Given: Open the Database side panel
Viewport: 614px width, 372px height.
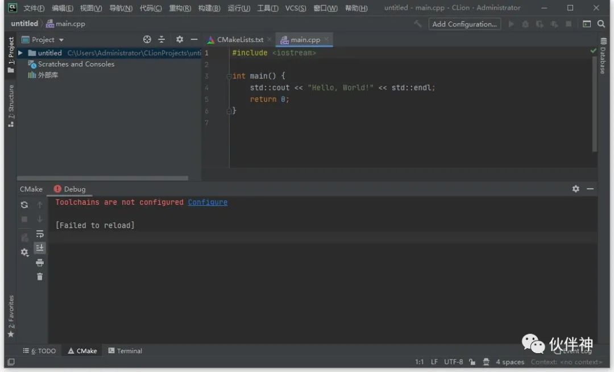Looking at the screenshot, I should click(603, 55).
